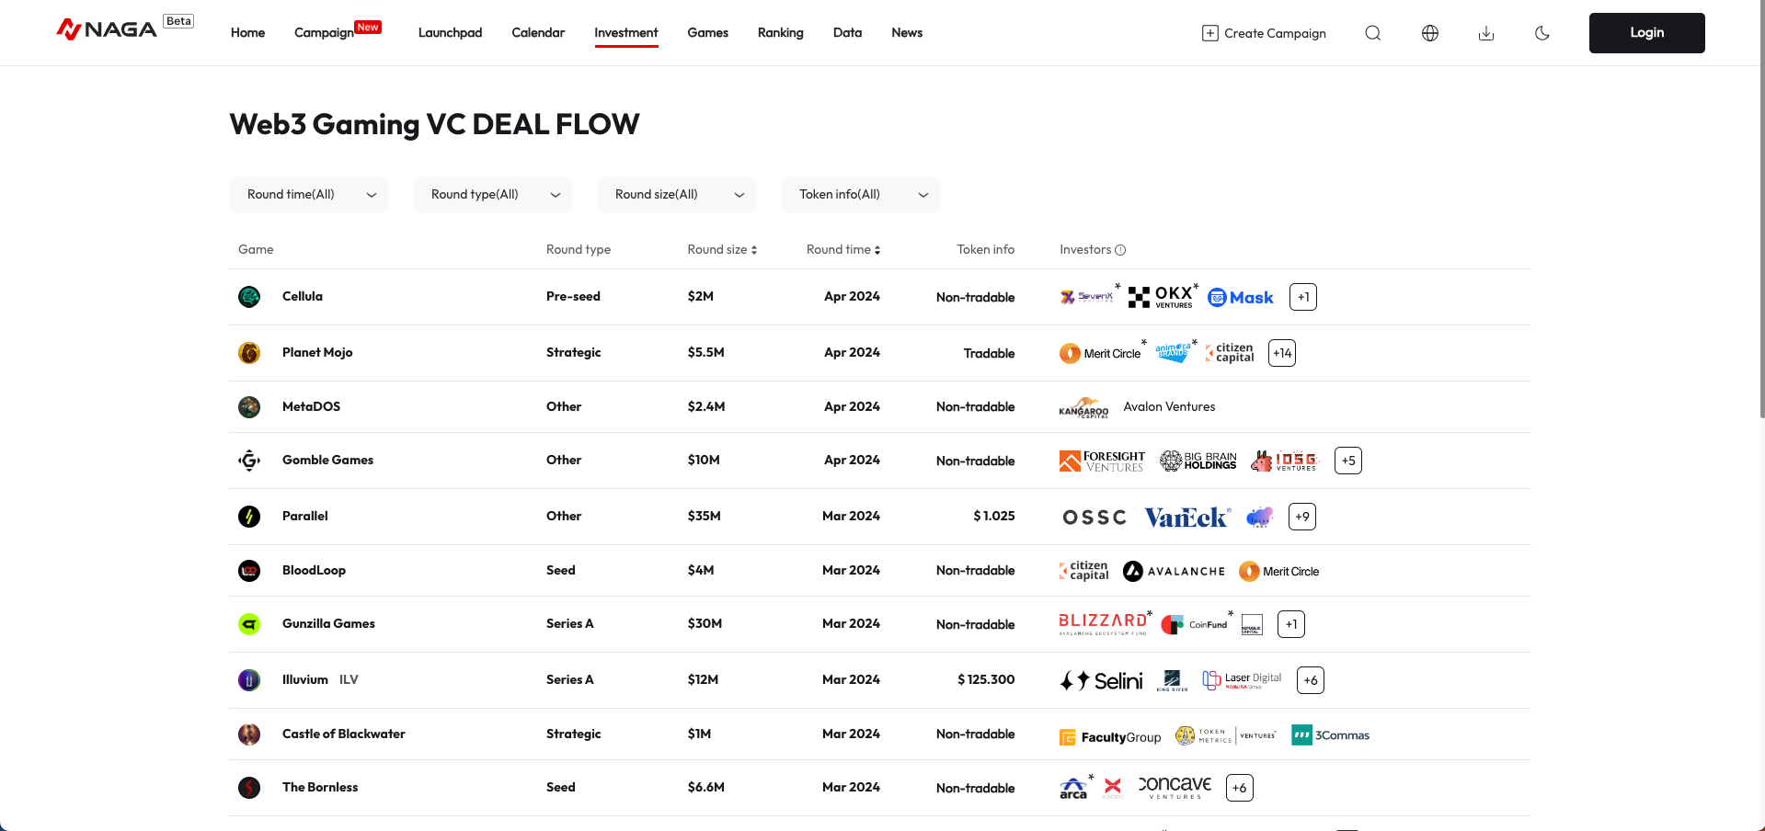Open the Illuvium game link
The image size is (1765, 831).
coord(304,679)
